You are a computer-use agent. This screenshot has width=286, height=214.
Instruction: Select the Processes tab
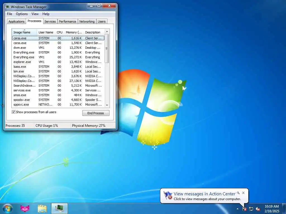(34, 21)
